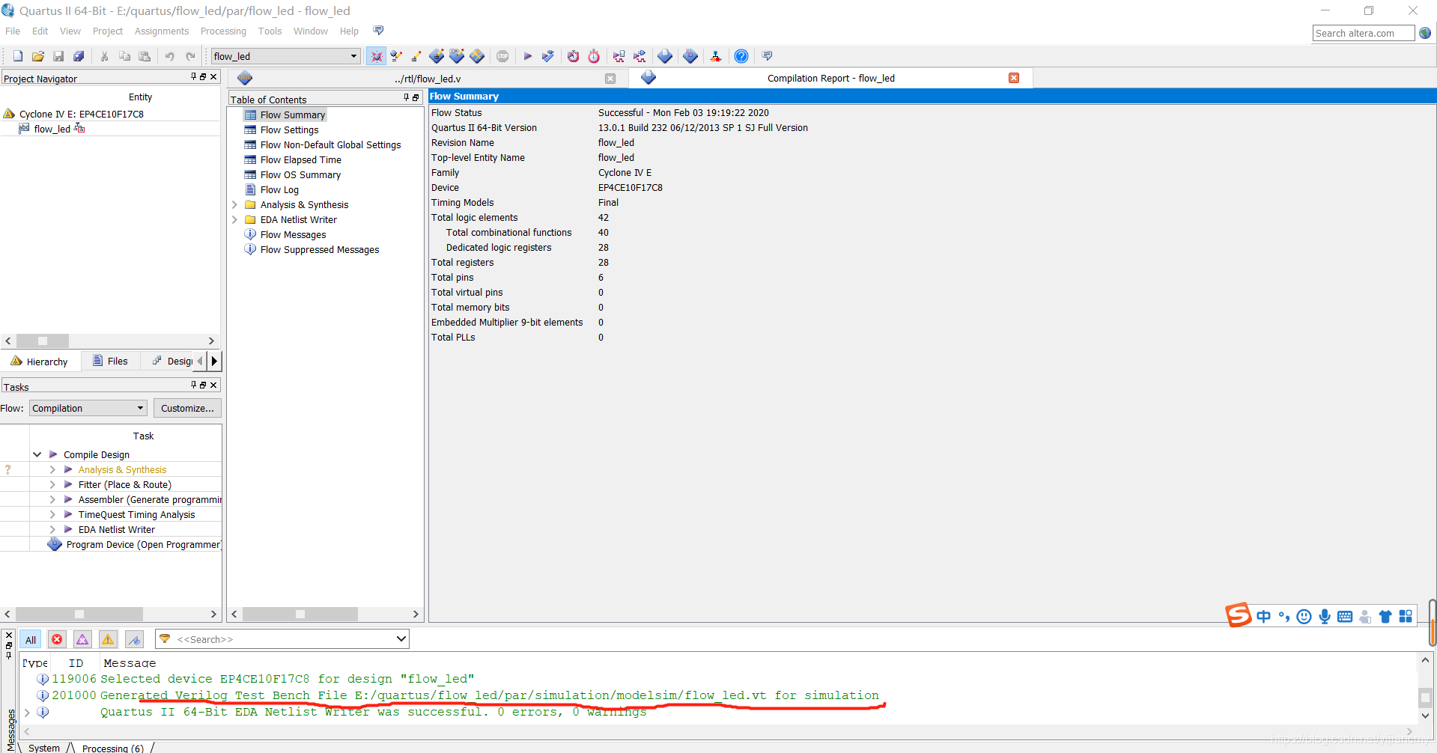Click the Save All icon
The height and width of the screenshot is (753, 1437).
point(79,56)
